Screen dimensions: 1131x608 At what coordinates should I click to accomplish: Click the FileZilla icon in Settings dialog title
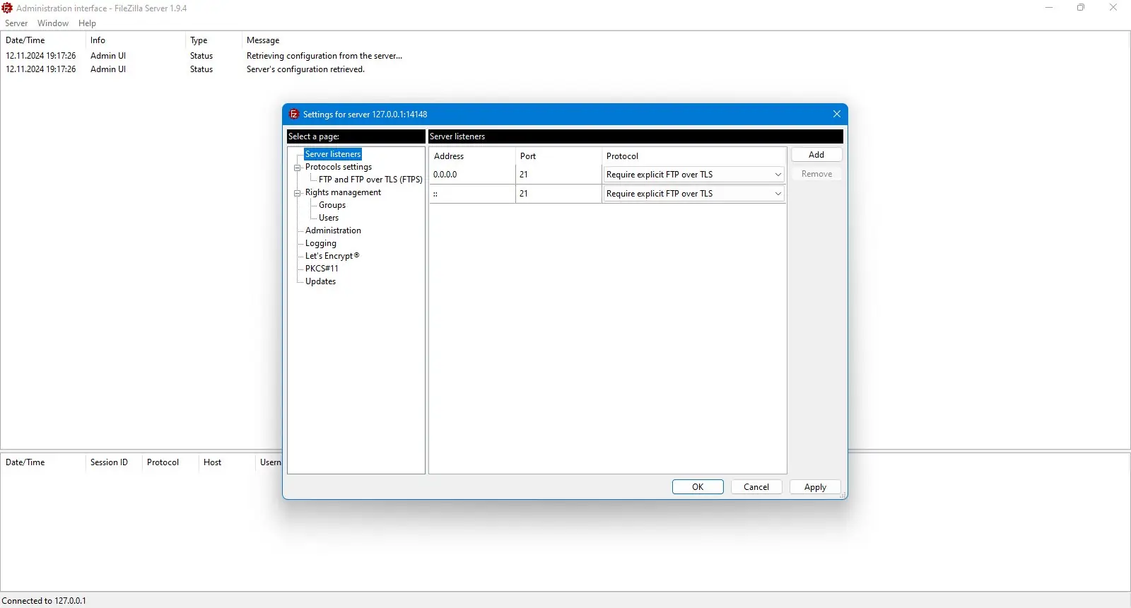[x=294, y=114]
